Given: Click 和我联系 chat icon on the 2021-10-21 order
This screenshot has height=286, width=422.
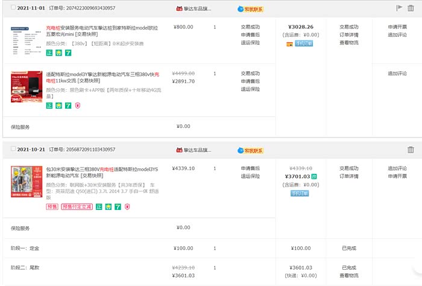Looking at the screenshot, I should point(250,150).
